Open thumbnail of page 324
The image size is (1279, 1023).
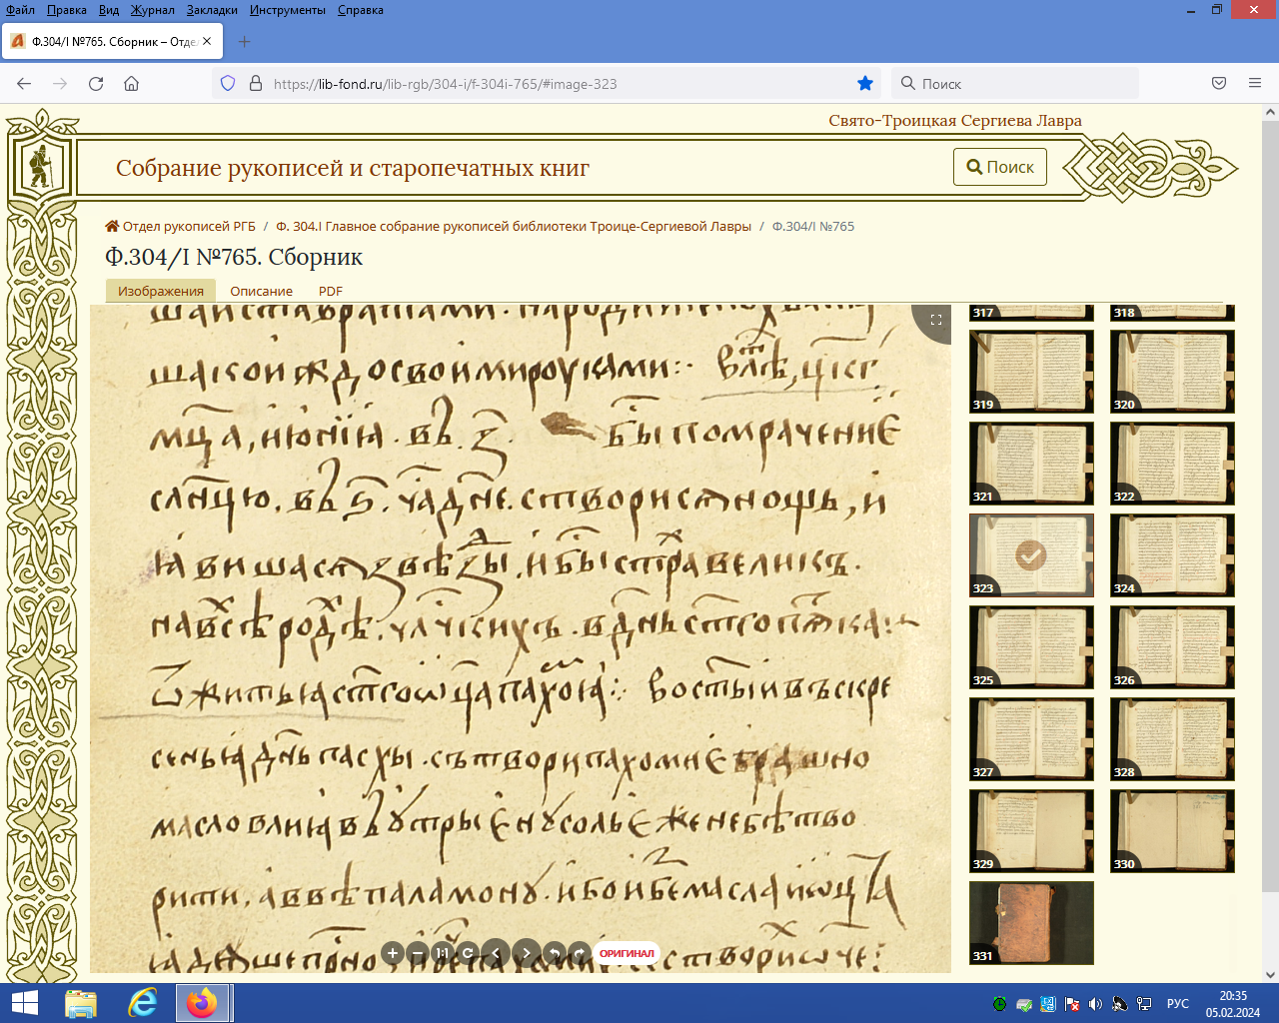[1172, 554]
